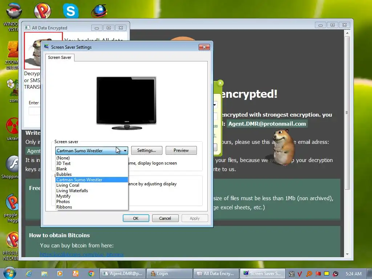372x279 pixels.
Task: Click orange taskbar icon beside Chrome
Action: pos(76,274)
